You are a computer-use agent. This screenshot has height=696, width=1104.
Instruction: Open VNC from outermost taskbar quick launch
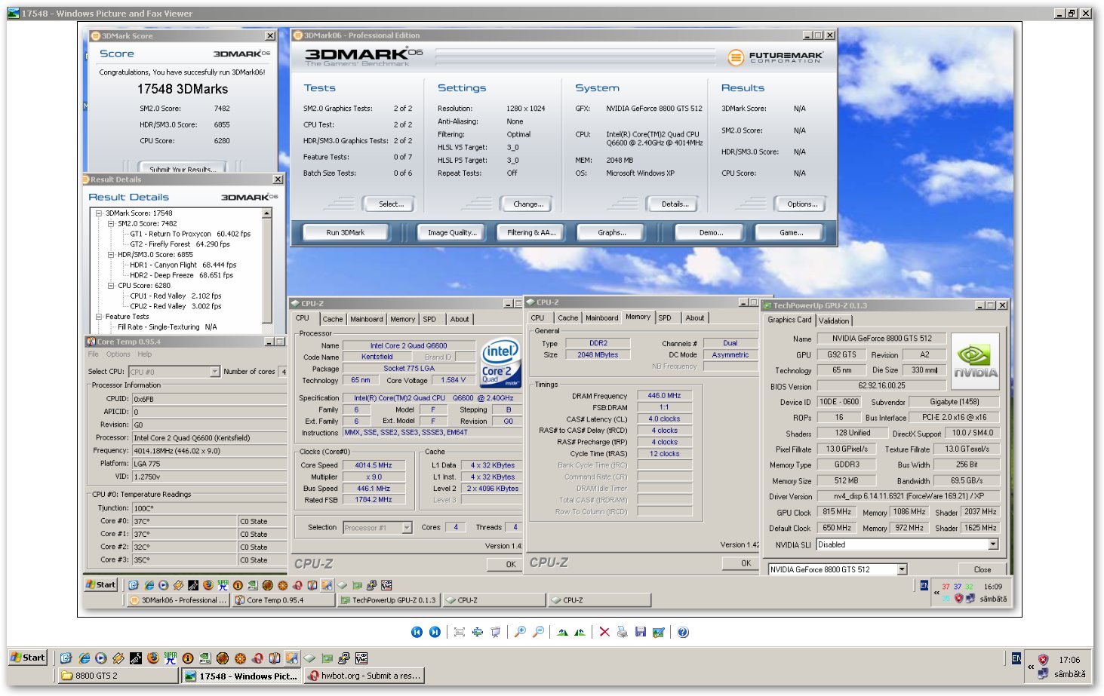pos(361,658)
